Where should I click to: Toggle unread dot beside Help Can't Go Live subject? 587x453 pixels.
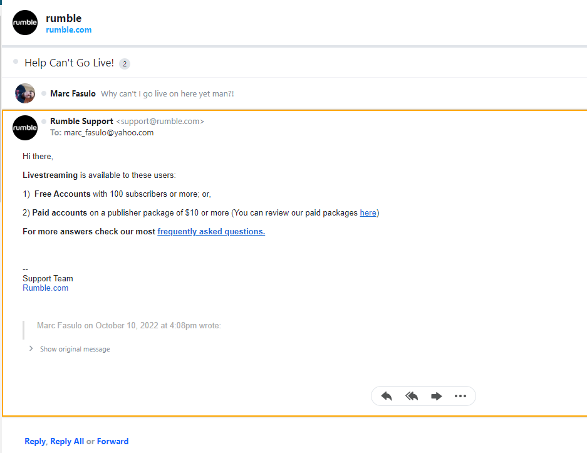16,61
